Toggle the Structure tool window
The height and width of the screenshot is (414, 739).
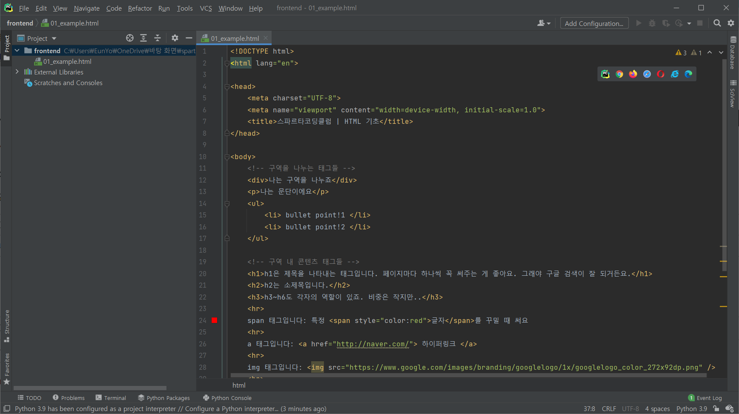[7, 325]
